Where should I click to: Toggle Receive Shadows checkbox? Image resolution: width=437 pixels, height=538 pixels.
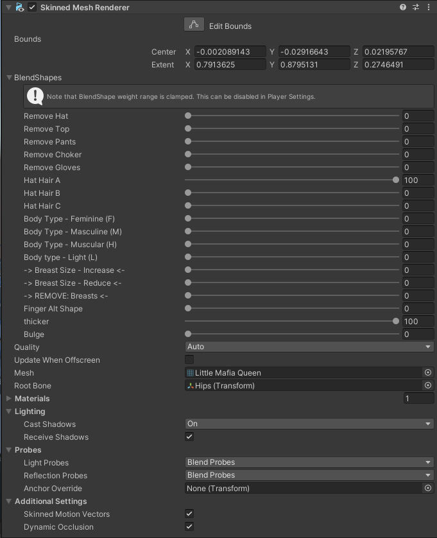(189, 437)
